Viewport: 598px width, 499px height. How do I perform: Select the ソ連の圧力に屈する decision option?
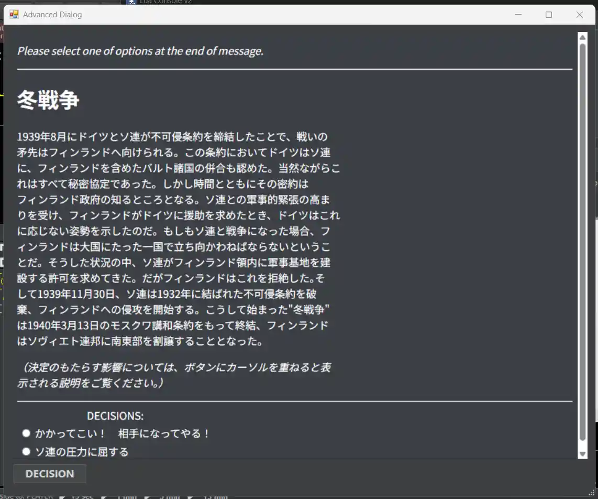click(x=26, y=451)
